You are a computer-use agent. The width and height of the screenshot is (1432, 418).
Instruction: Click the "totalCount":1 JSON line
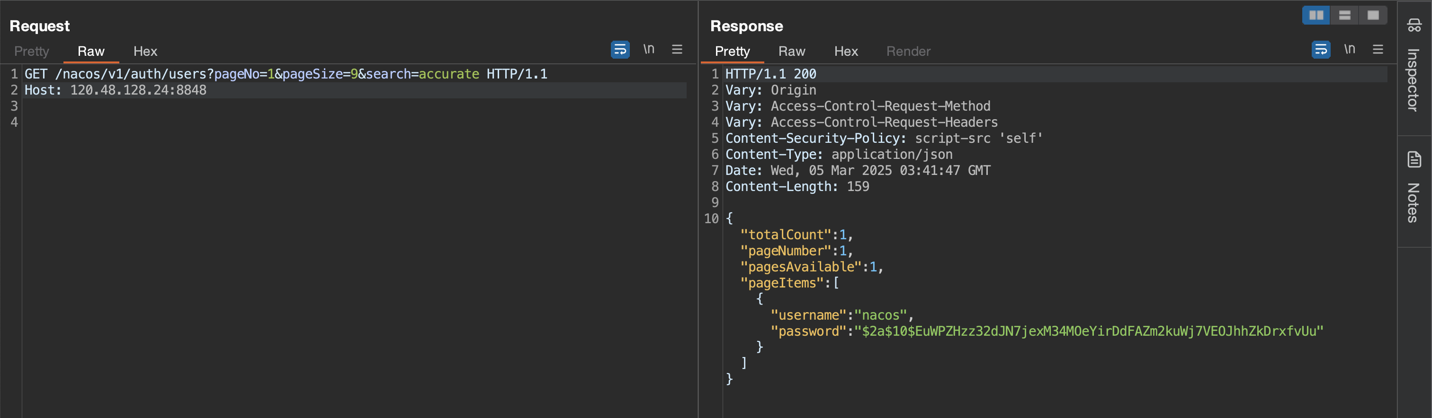[797, 235]
